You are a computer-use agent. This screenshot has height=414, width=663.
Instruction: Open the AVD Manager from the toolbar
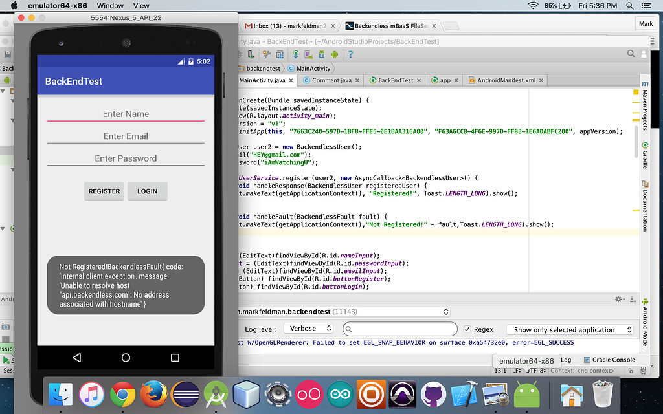[x=308, y=55]
